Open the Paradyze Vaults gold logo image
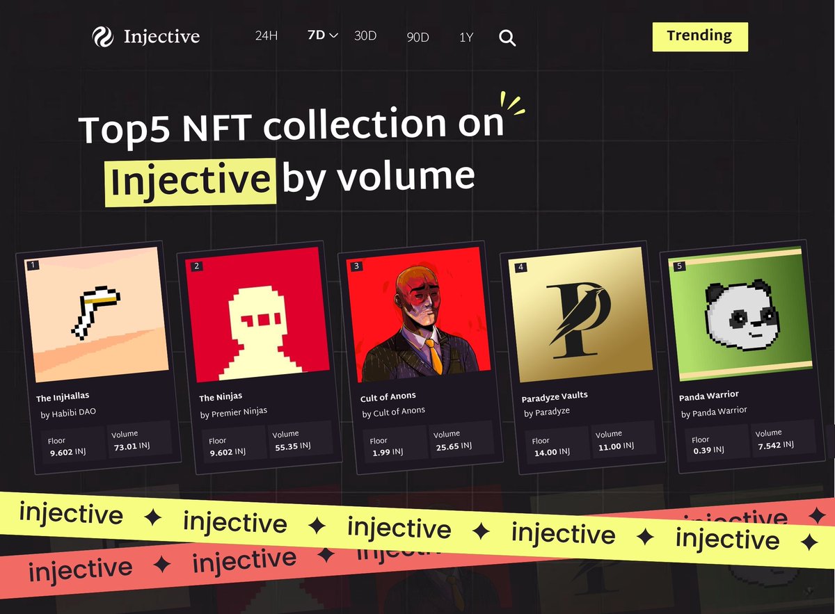 pyautogui.click(x=580, y=316)
